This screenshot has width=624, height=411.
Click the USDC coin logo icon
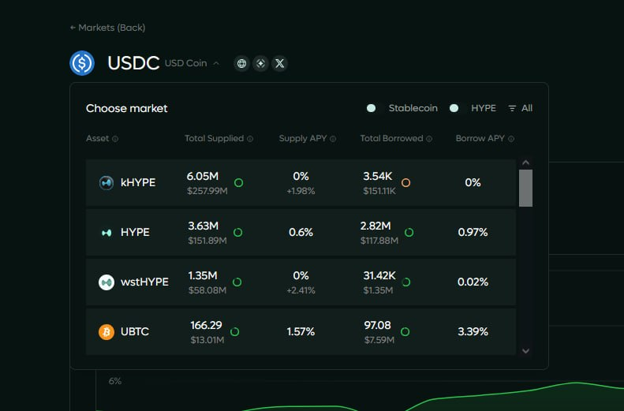pyautogui.click(x=82, y=63)
